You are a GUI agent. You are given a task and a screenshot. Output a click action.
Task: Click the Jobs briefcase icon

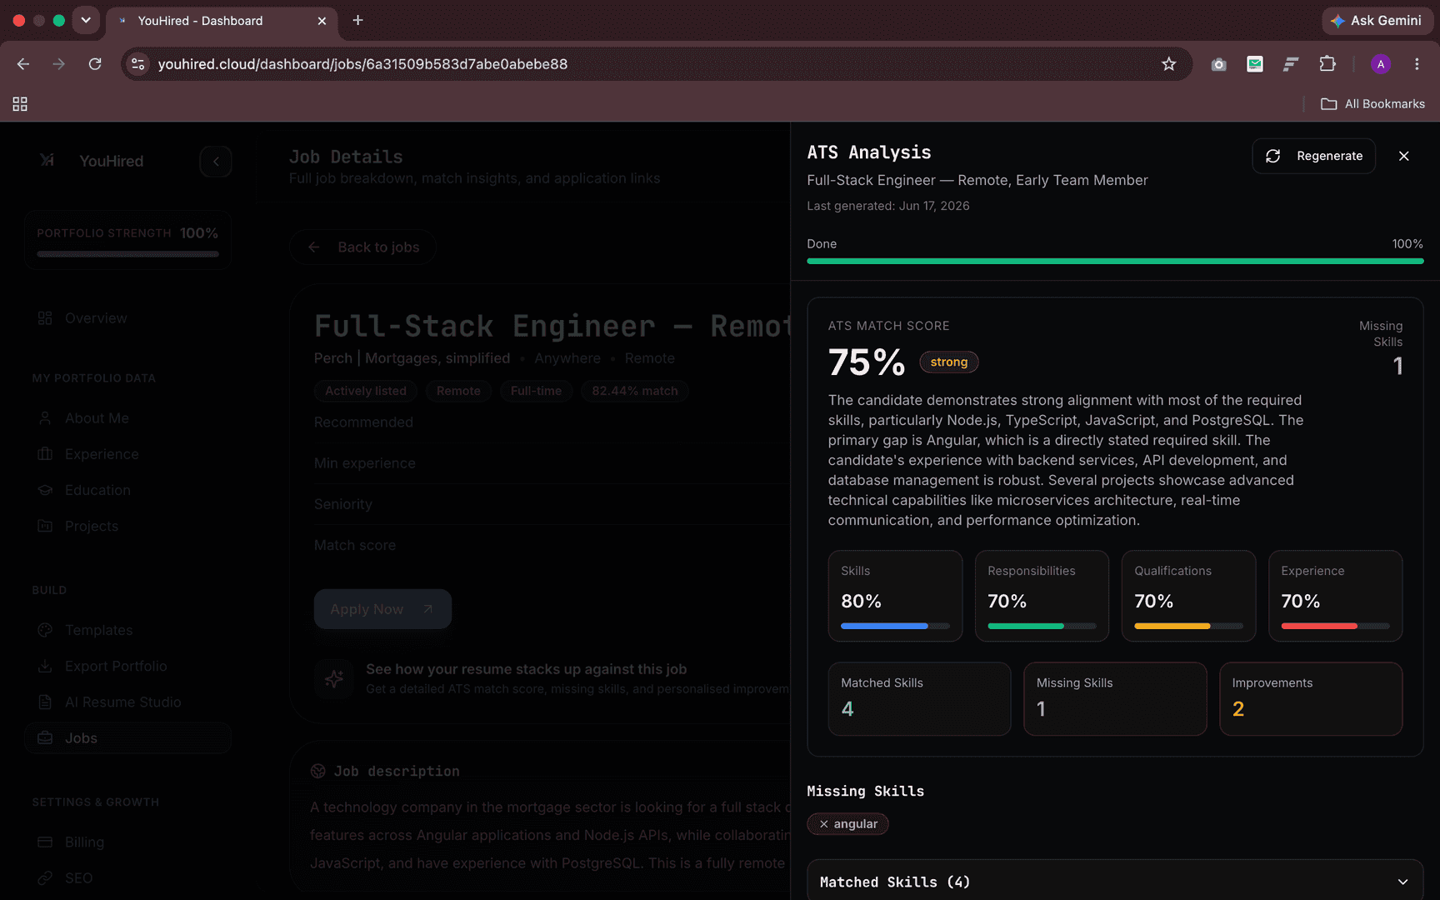pyautogui.click(x=45, y=737)
